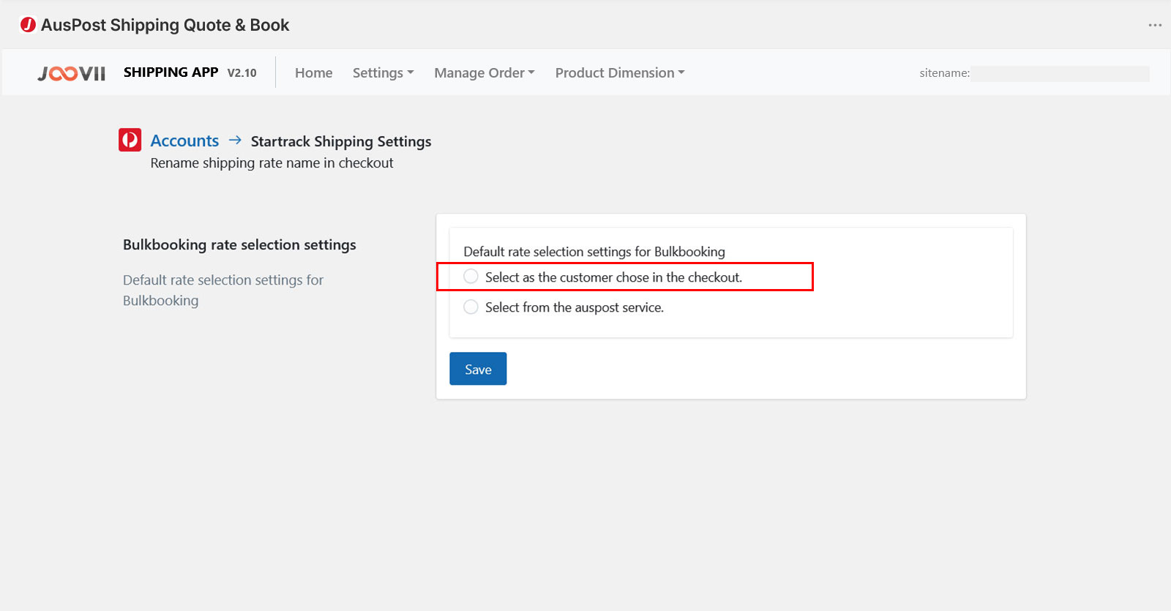
Task: Expand the Settings dropdown menu
Action: pos(384,73)
